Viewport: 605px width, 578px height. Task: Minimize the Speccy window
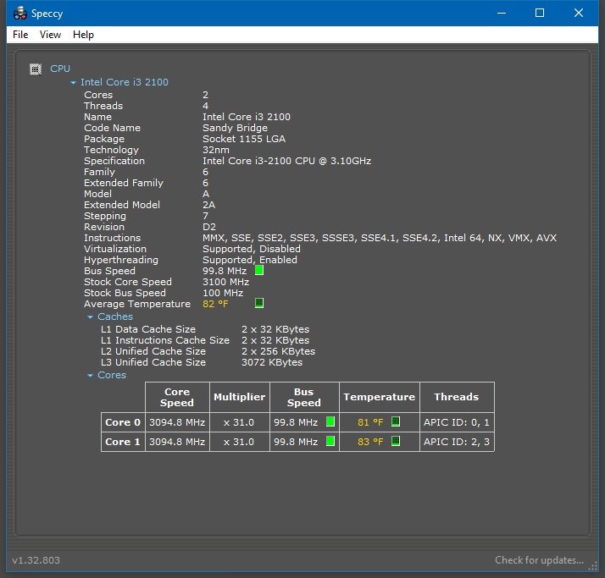502,13
